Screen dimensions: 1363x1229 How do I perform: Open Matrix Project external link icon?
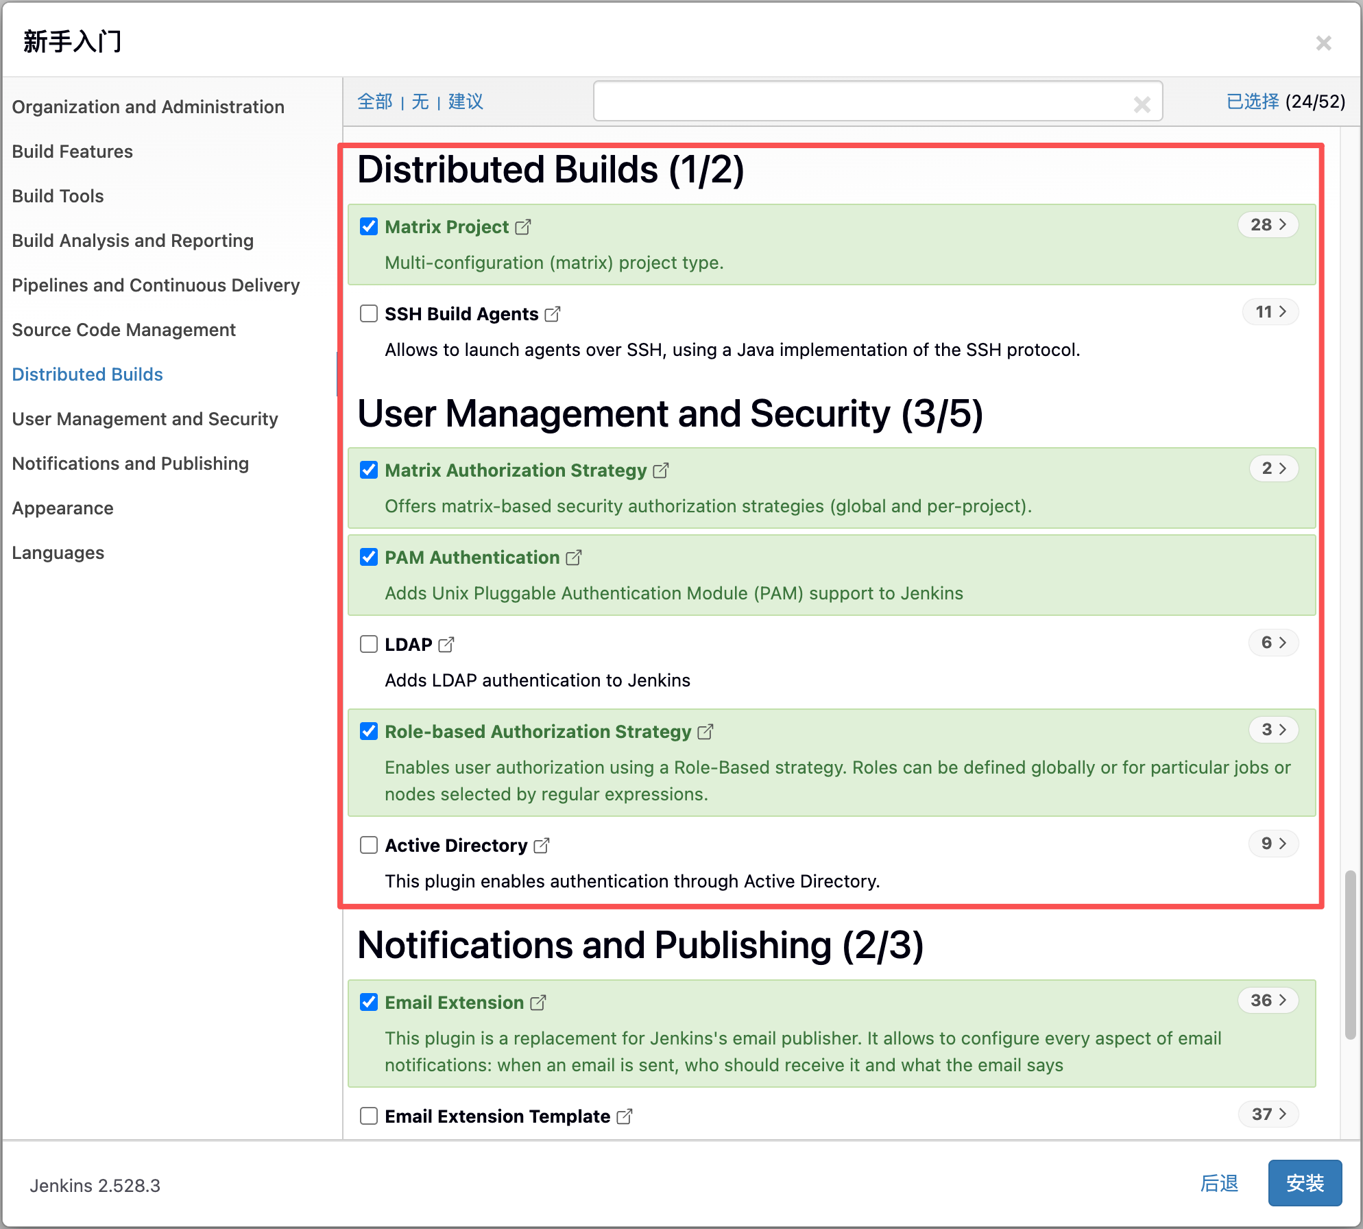[522, 227]
